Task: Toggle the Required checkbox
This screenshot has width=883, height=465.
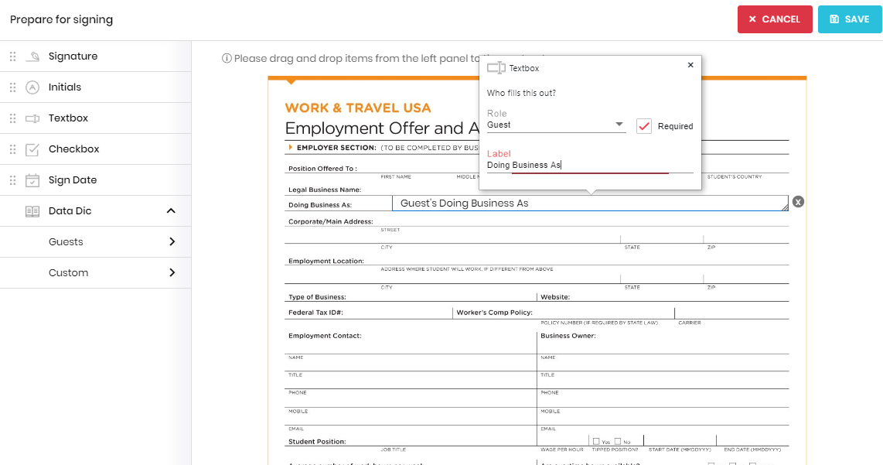Action: [x=643, y=126]
